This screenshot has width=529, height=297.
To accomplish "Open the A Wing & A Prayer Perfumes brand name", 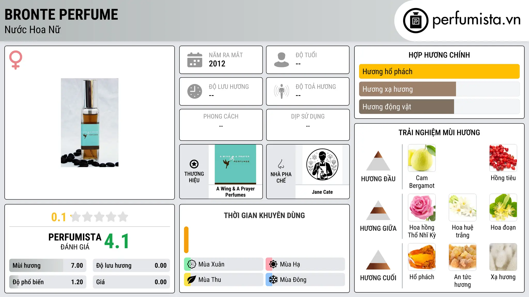I will [235, 192].
